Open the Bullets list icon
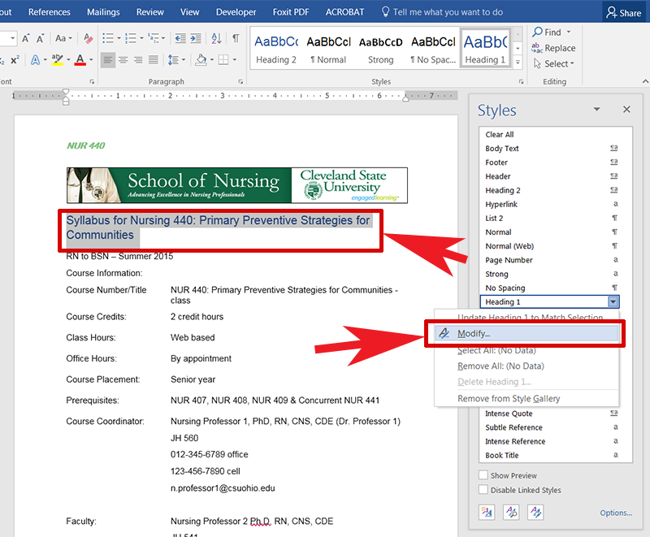650x537 pixels. point(108,37)
